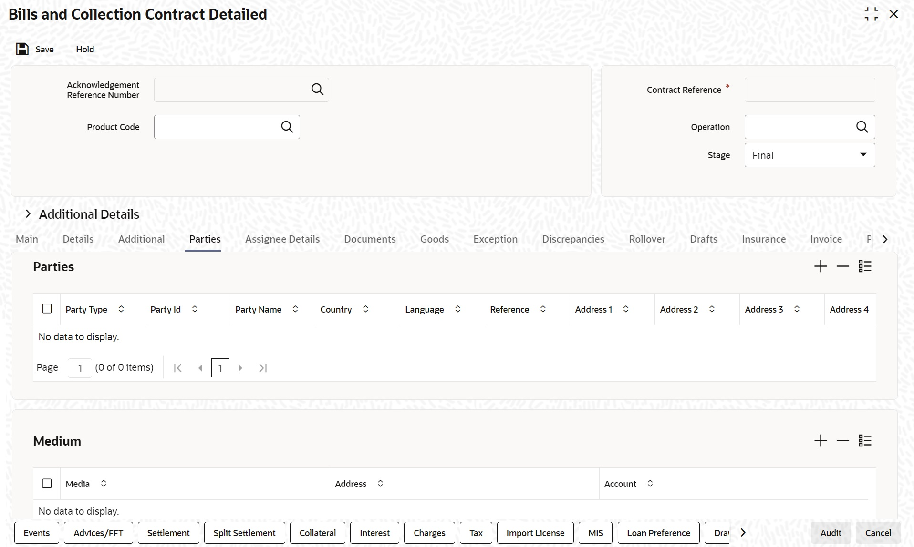This screenshot has width=914, height=547.
Task: Go to next page of Parties
Action: click(x=240, y=368)
